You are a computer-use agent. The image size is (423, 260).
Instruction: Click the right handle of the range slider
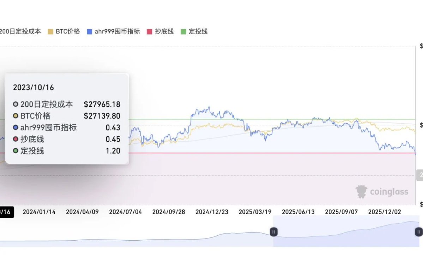[418, 232]
